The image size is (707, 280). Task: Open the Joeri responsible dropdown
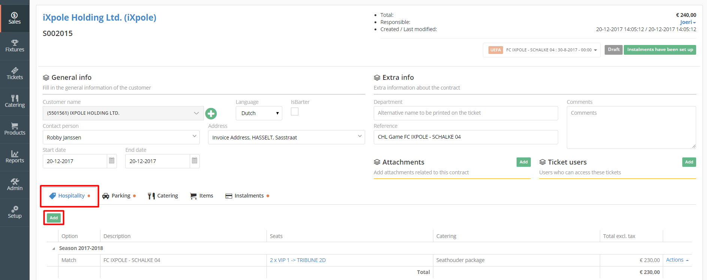(x=688, y=22)
